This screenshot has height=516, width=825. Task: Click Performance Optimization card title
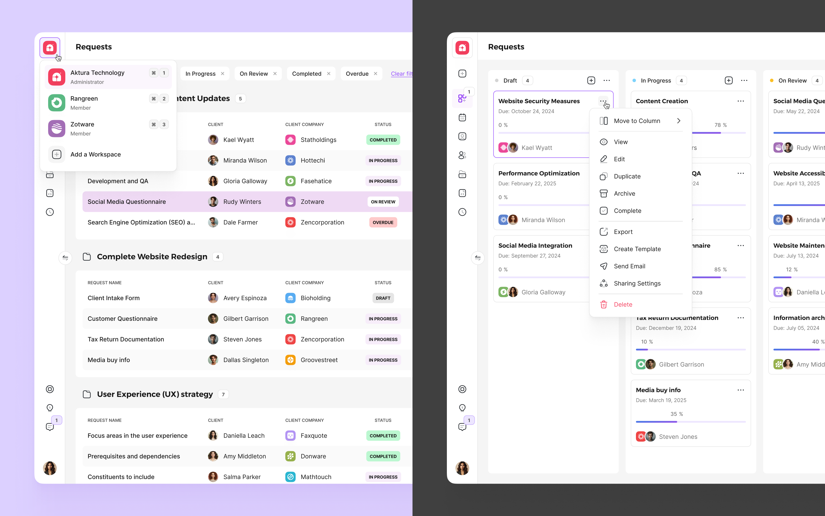(x=539, y=173)
